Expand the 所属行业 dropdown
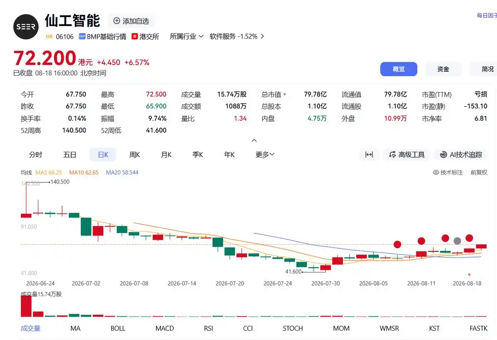Viewport: 497px width, 340px height. (x=186, y=36)
